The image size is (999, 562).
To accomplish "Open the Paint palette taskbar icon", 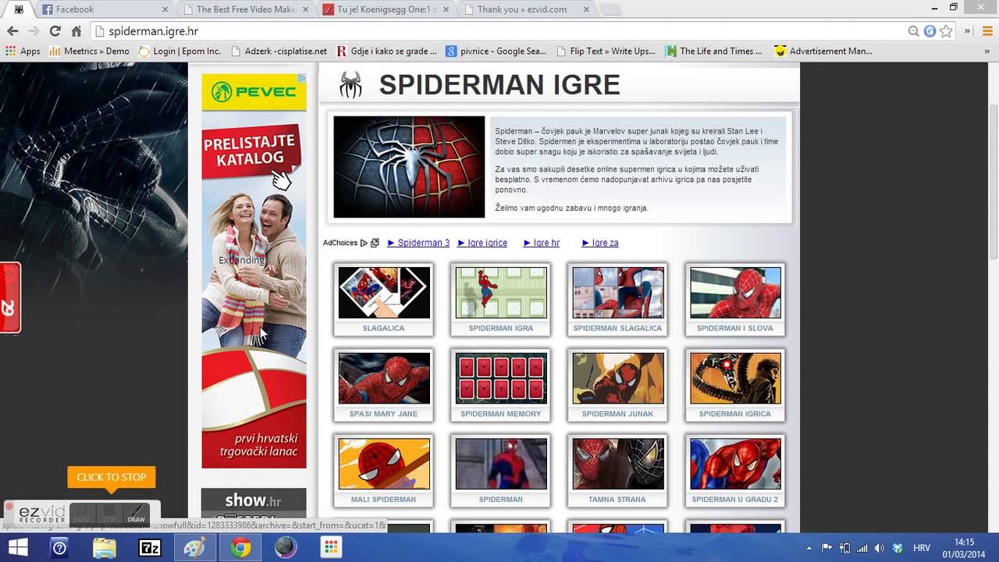I will pyautogui.click(x=194, y=548).
